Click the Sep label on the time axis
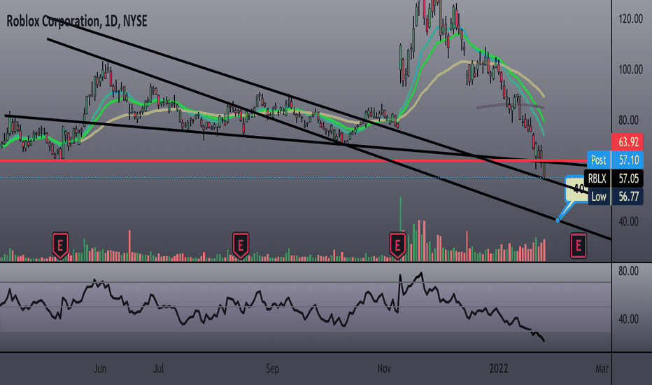 coord(272,369)
